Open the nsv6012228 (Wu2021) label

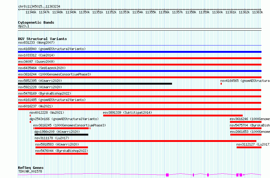[47, 113]
